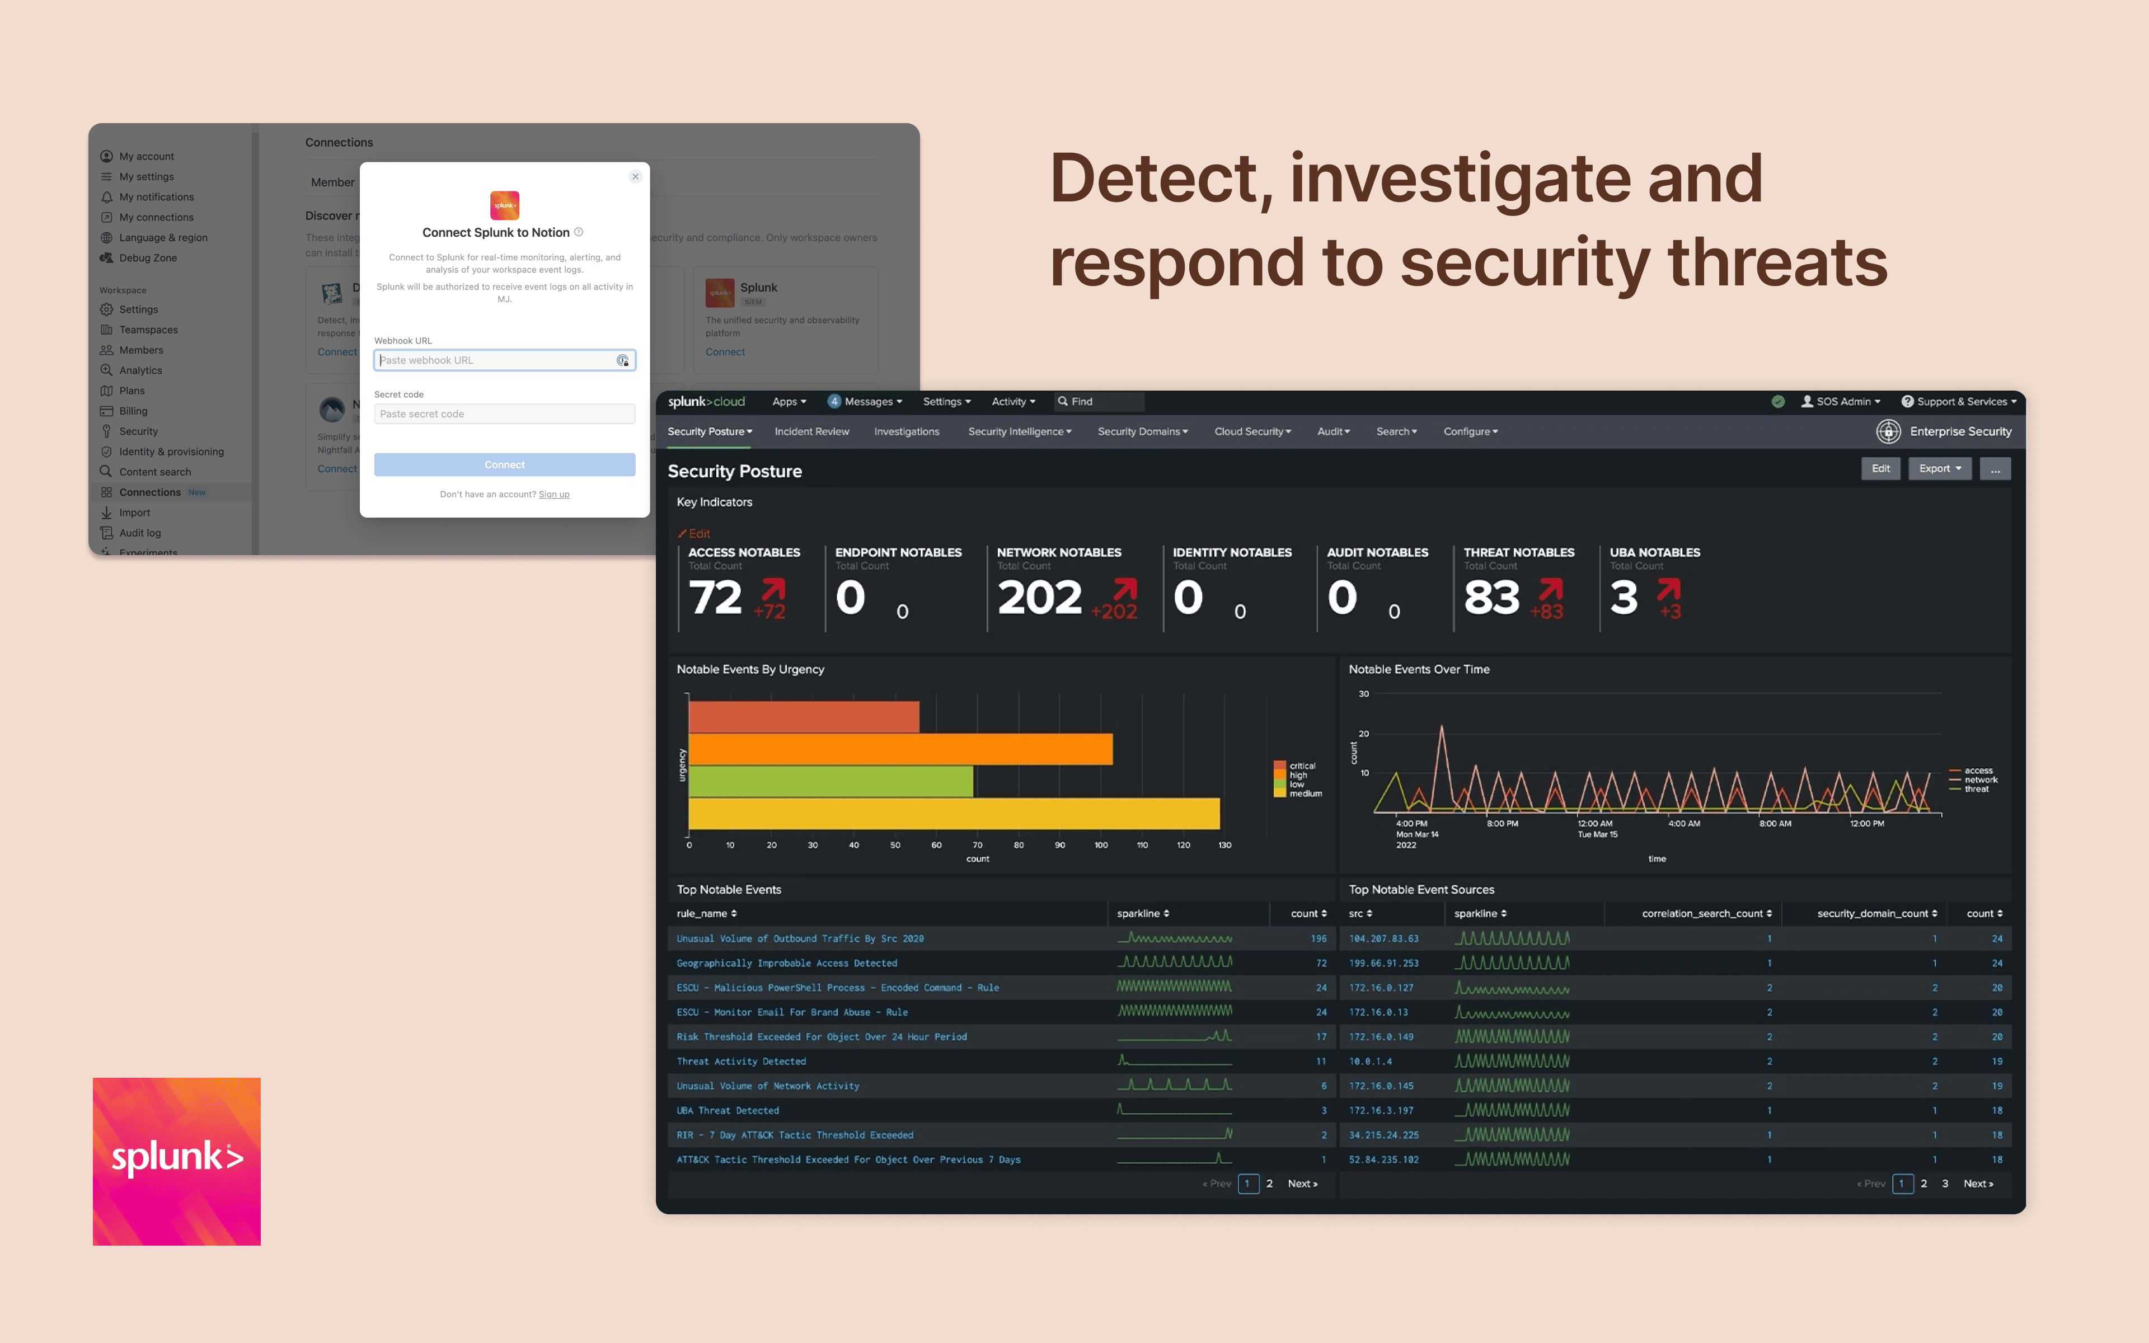Screen dimensions: 2149x1343
Task: Click the Teamspaces icon
Action: pyautogui.click(x=106, y=330)
